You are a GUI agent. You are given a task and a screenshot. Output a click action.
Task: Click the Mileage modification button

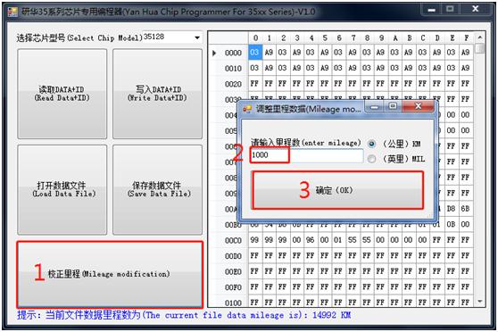click(110, 274)
